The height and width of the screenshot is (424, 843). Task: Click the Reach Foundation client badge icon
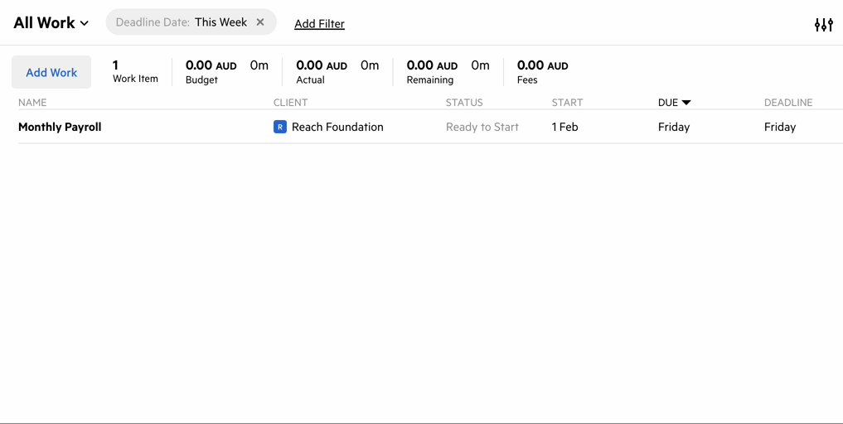click(280, 127)
